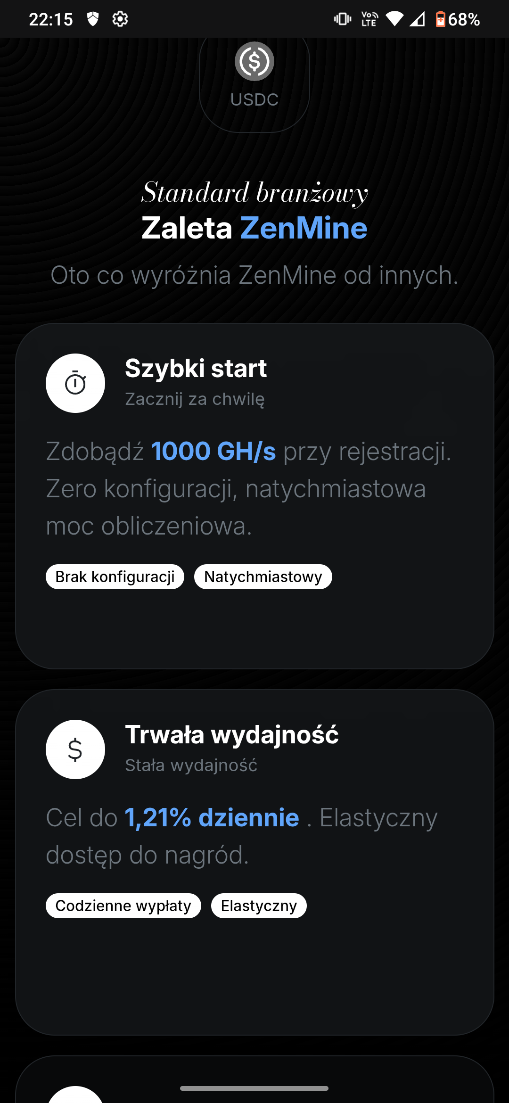Tap the dollar sign icon beside Trwała wydajność
This screenshot has width=509, height=1103.
tap(75, 749)
